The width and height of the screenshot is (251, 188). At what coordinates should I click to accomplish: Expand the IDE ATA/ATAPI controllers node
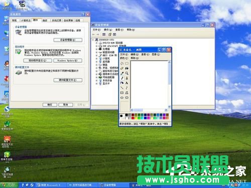(x=96, y=46)
